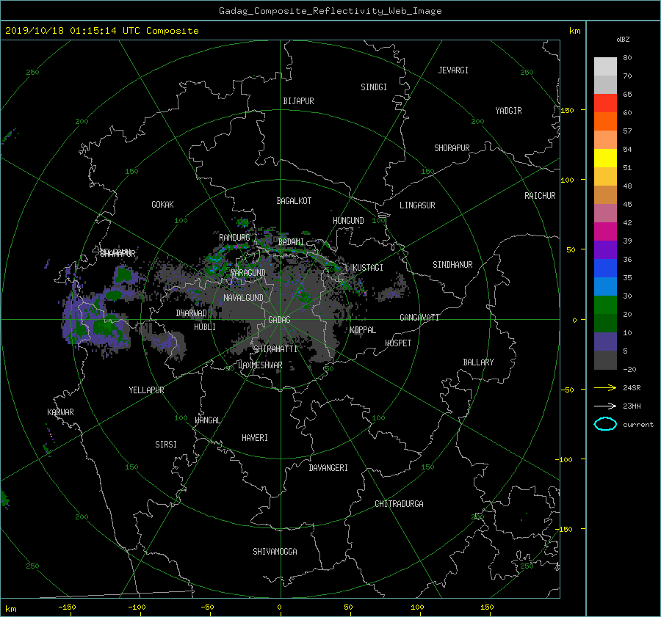
Task: Click the yellow 24SR arrow legend icon
Action: (x=605, y=387)
